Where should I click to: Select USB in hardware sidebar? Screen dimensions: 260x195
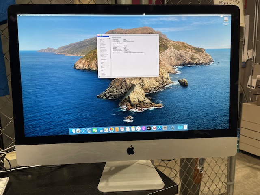point(102,70)
